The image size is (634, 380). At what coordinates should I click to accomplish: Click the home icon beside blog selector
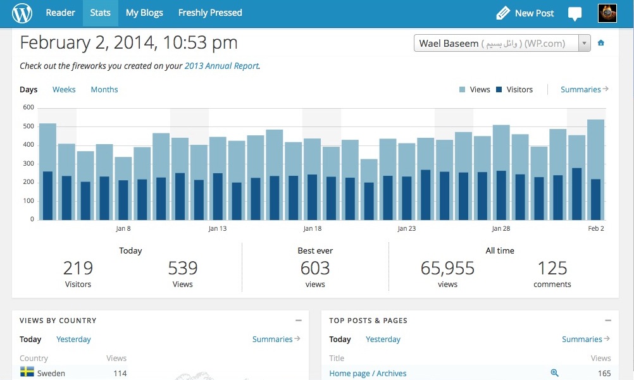(601, 43)
